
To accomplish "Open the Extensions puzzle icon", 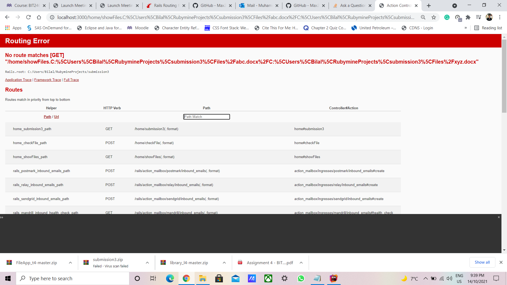I will click(468, 17).
